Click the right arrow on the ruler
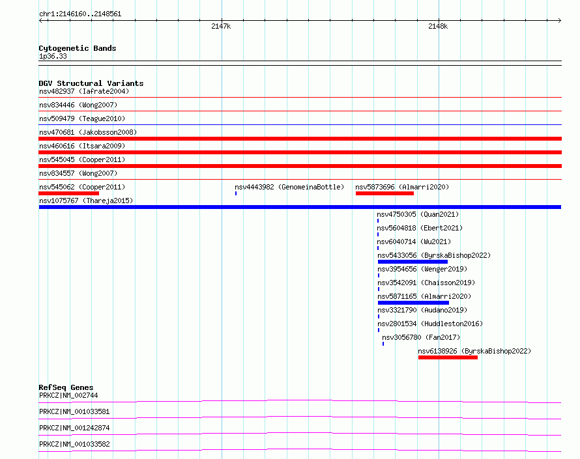This screenshot has width=580, height=459. [x=559, y=21]
